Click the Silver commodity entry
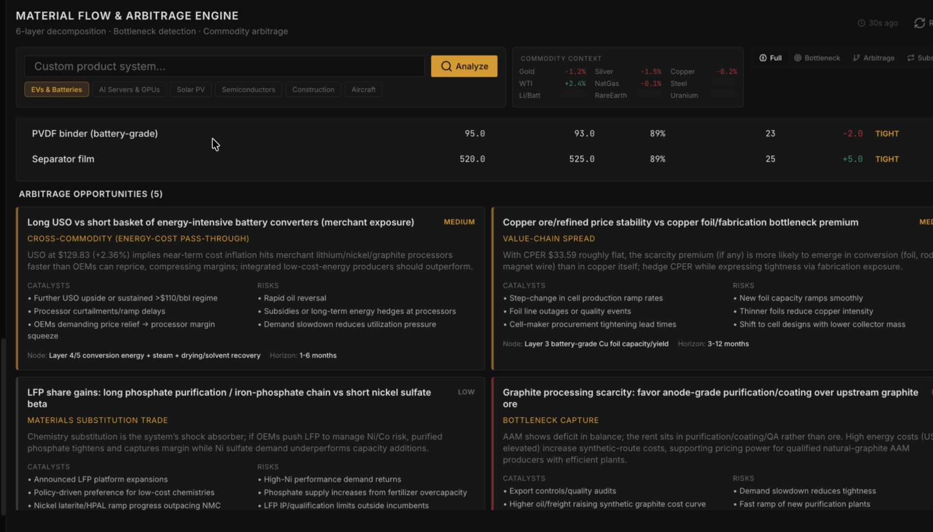The height and width of the screenshot is (532, 933). pos(628,71)
